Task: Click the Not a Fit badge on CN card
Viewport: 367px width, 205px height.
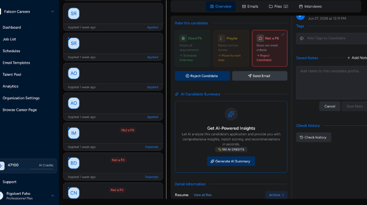Action: (117, 190)
